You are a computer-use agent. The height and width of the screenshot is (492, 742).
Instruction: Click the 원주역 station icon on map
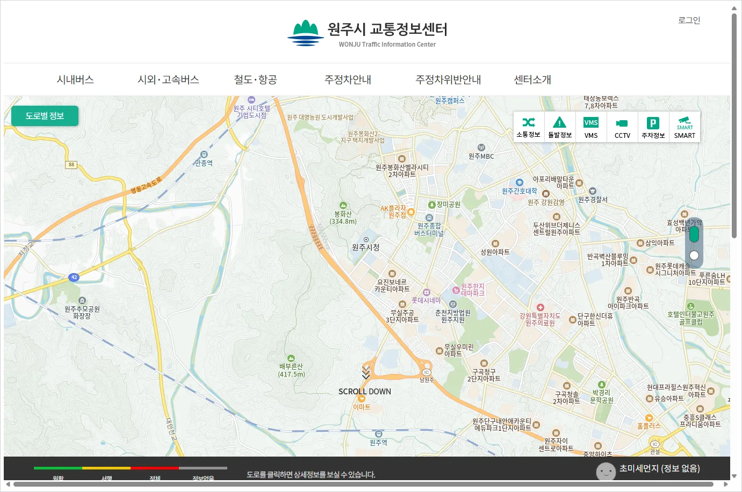378,434
